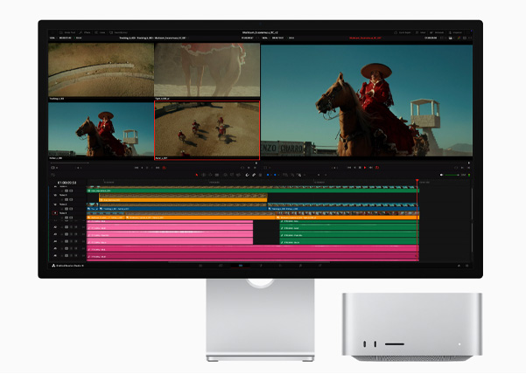Image resolution: width=526 pixels, height=381 pixels.
Task: Open Project Manager home icon, bottom right
Action: [459, 266]
